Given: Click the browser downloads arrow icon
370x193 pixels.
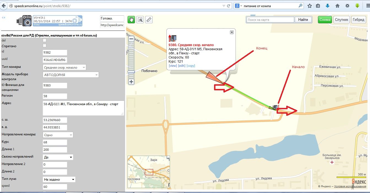Looking at the screenshot, I should (x=328, y=6).
